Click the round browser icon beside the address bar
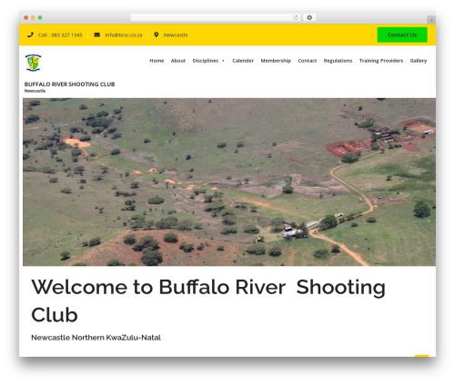The width and height of the screenshot is (455, 384). pyautogui.click(x=309, y=17)
